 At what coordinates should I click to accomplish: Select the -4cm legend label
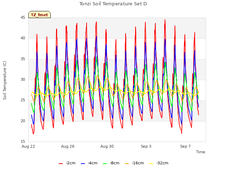click(x=93, y=163)
